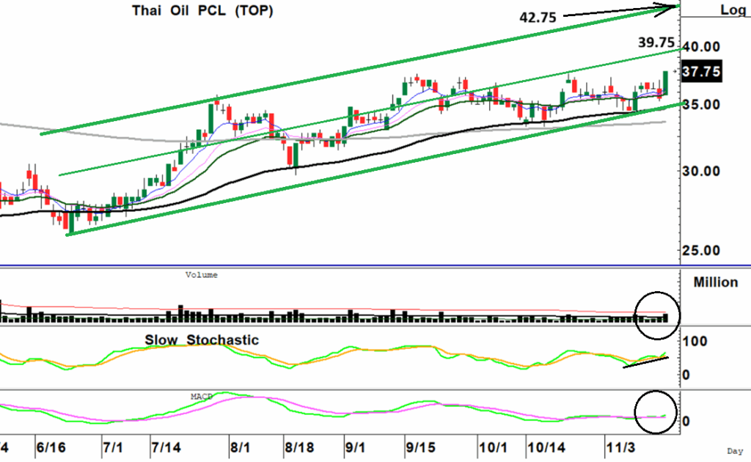Toggle the Log scale label
The image size is (751, 462).
732,10
